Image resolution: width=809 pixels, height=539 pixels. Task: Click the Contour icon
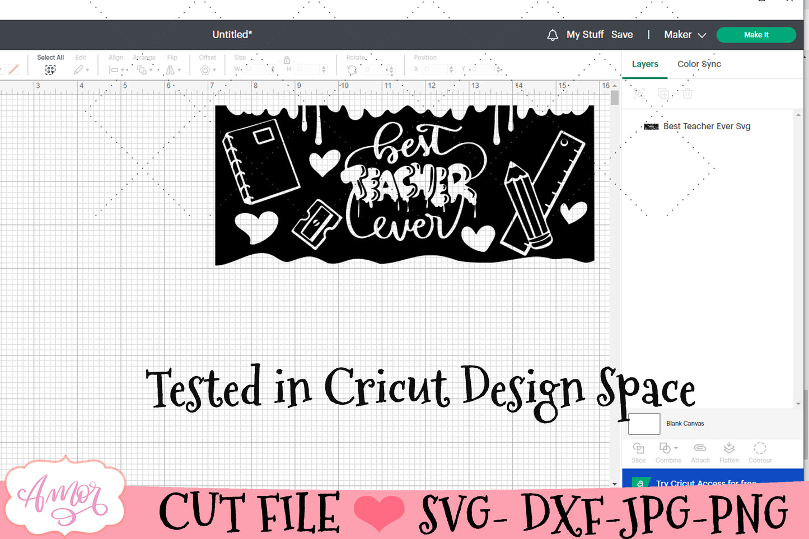coord(760,448)
